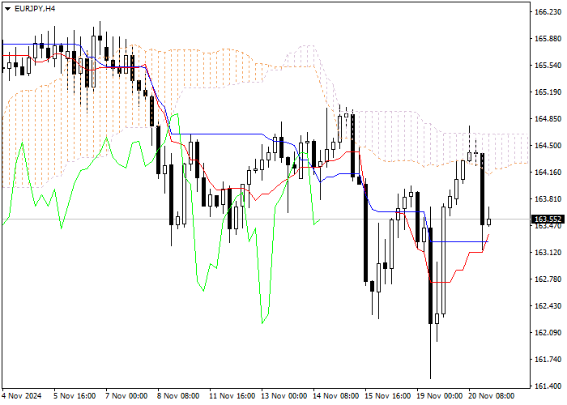Click the 7 Nov 00:00 time label
This screenshot has width=567, height=405.
tap(126, 396)
